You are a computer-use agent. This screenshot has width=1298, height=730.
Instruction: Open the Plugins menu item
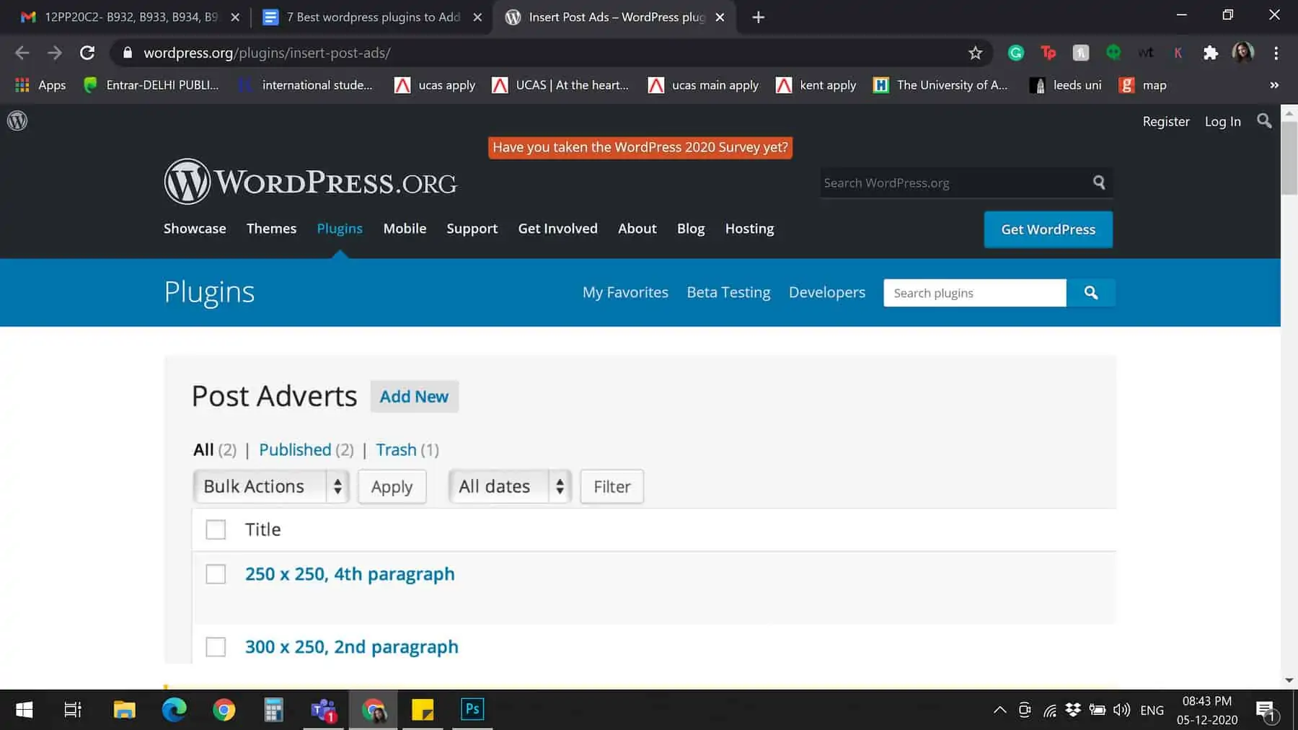[x=340, y=229]
